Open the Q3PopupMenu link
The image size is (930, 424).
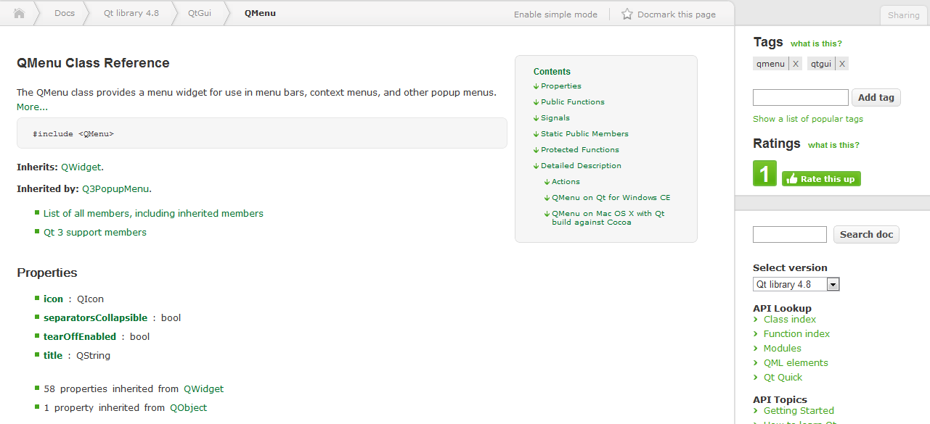[115, 189]
